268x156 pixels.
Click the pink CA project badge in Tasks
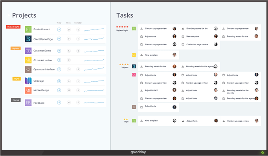pyautogui.click(x=134, y=75)
